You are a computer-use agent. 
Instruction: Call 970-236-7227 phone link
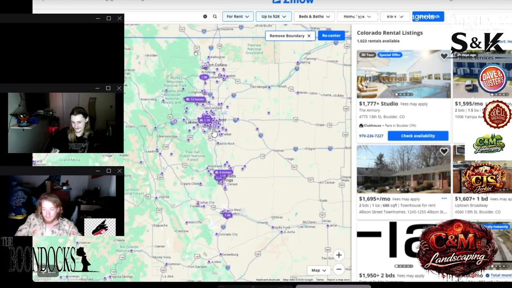click(371, 136)
